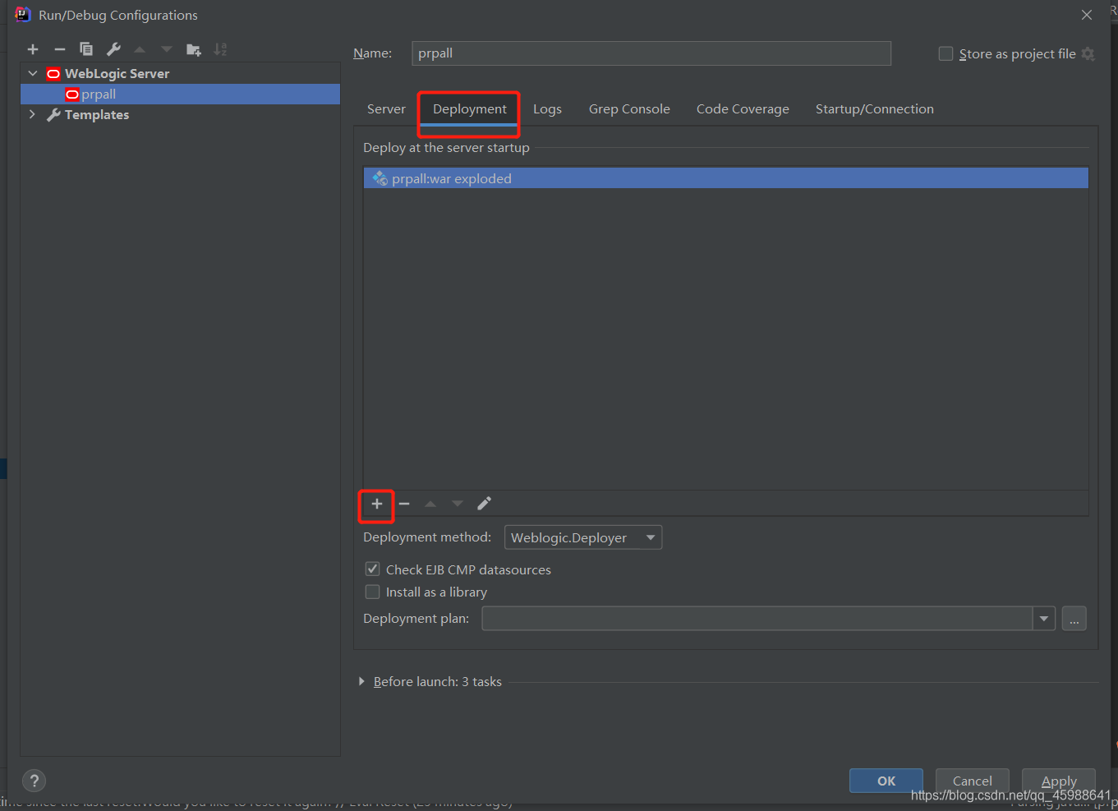Expand Before launch: 3 tasks section
1118x811 pixels.
point(361,682)
